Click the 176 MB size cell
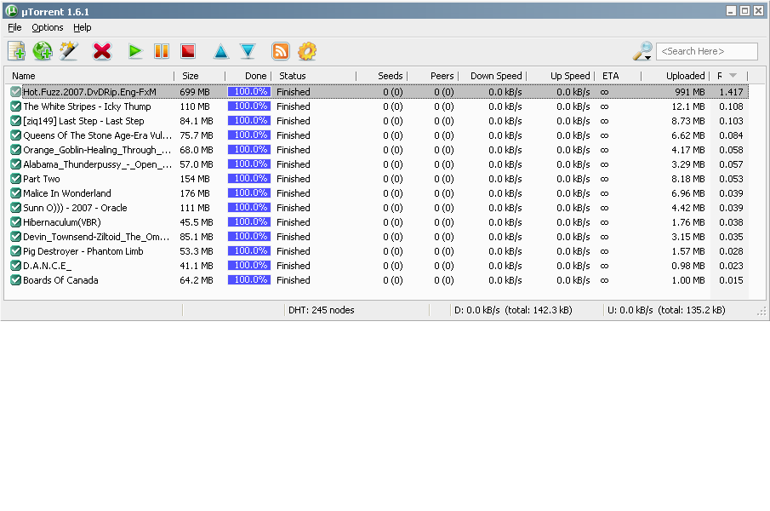The height and width of the screenshot is (511, 770). coord(195,193)
